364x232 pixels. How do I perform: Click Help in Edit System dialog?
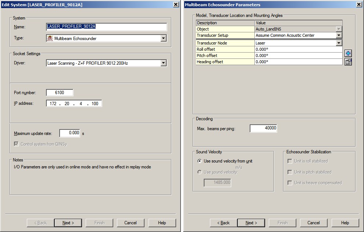point(162,223)
